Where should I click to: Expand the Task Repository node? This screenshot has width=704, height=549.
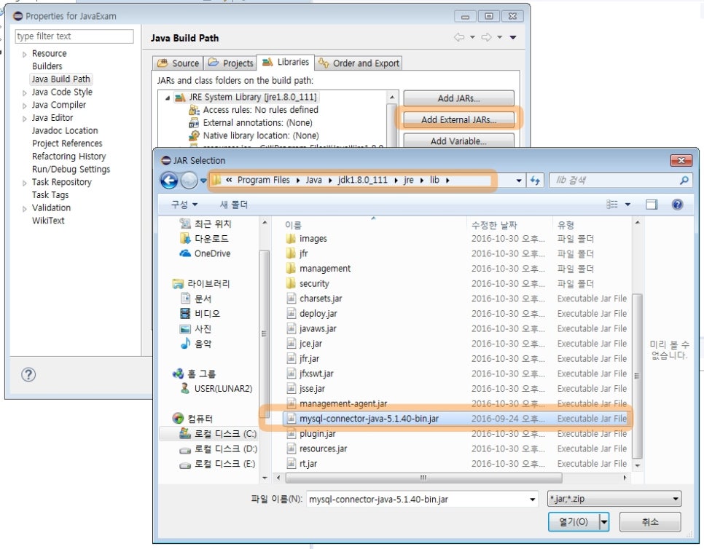(x=25, y=183)
